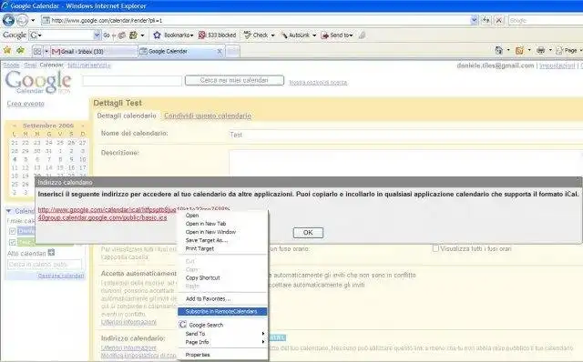Select Subscribe in RemoteCalendars
Screen dimensions: 583x362
[222, 311]
